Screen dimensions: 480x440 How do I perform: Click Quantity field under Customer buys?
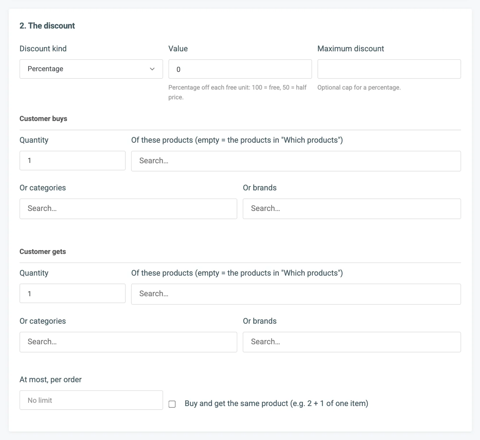point(73,161)
